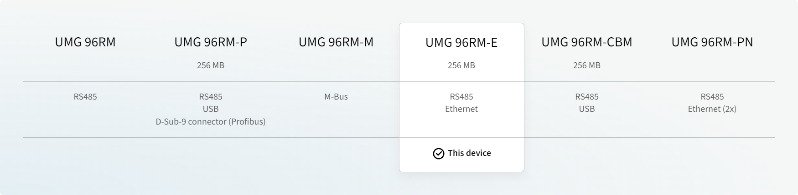Click the checkmark icon beside This device

438,154
